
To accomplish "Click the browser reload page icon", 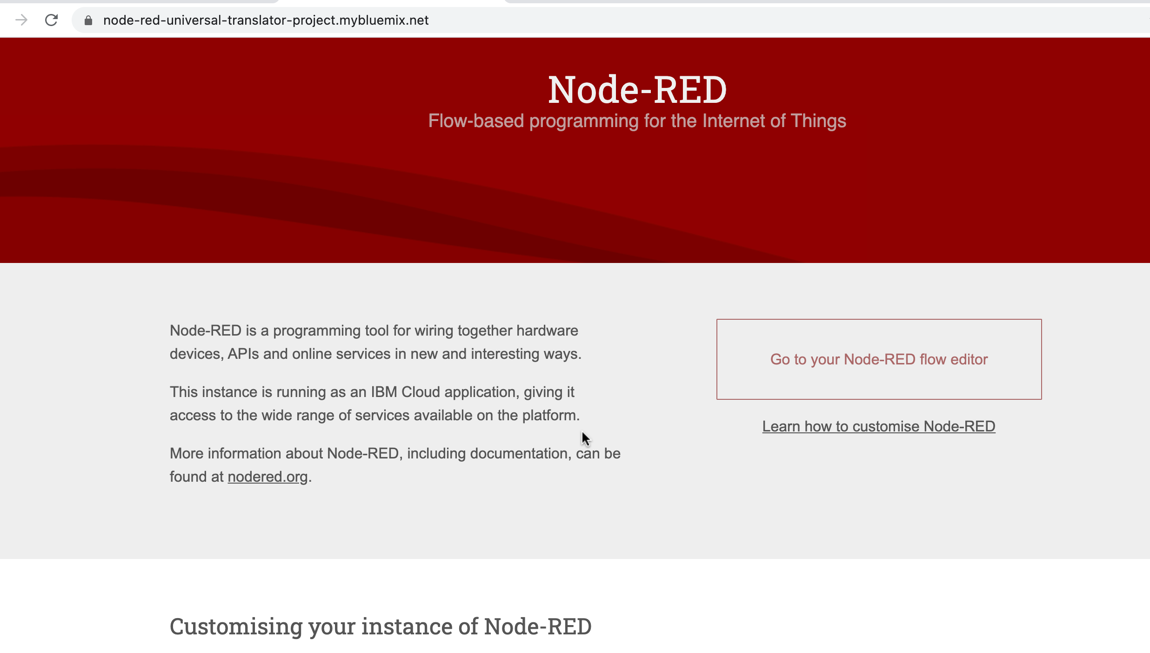I will tap(51, 20).
